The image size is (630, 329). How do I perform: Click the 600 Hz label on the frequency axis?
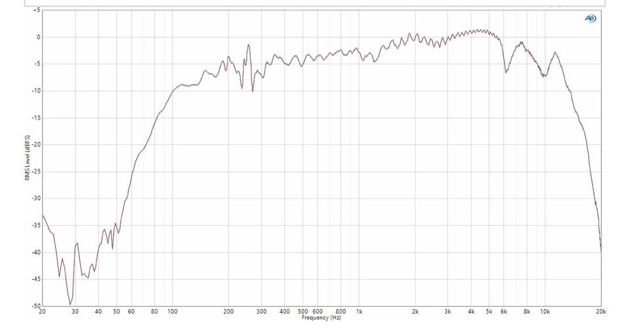coord(318,312)
